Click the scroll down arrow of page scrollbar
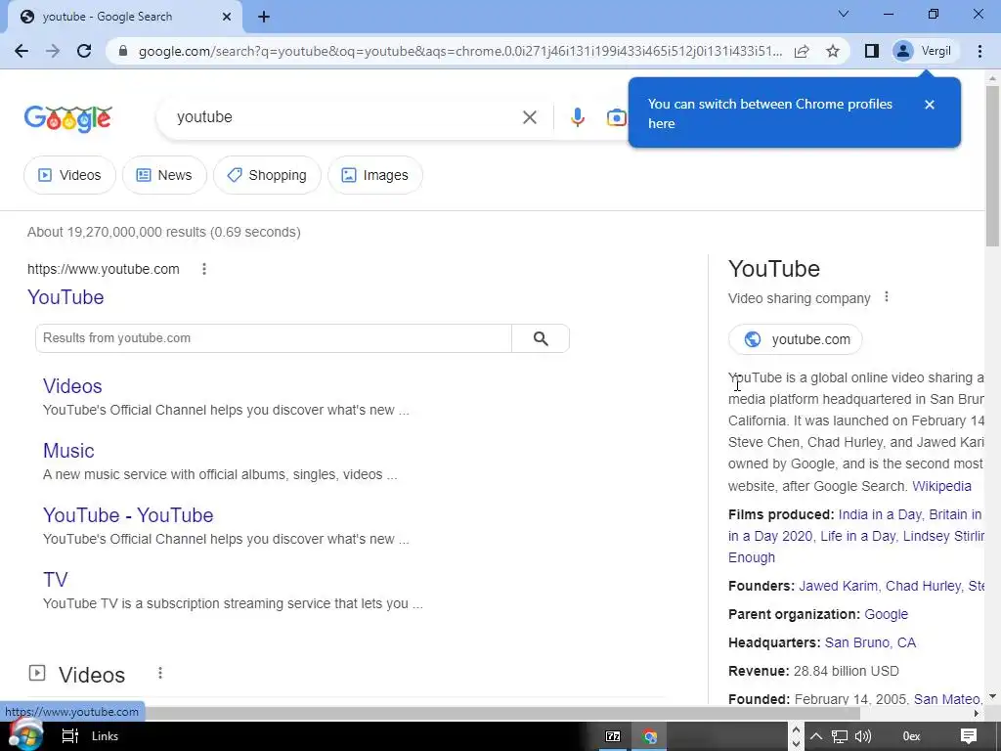The image size is (1001, 751). tap(992, 696)
